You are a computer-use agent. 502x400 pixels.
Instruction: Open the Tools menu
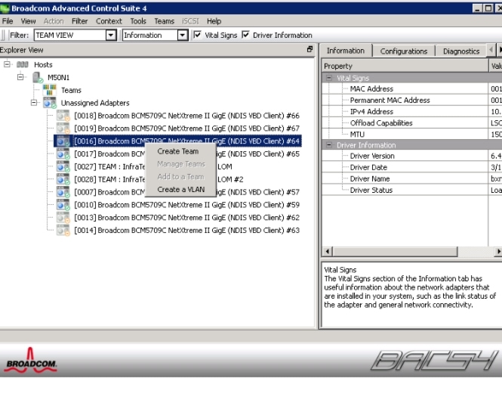tap(138, 21)
